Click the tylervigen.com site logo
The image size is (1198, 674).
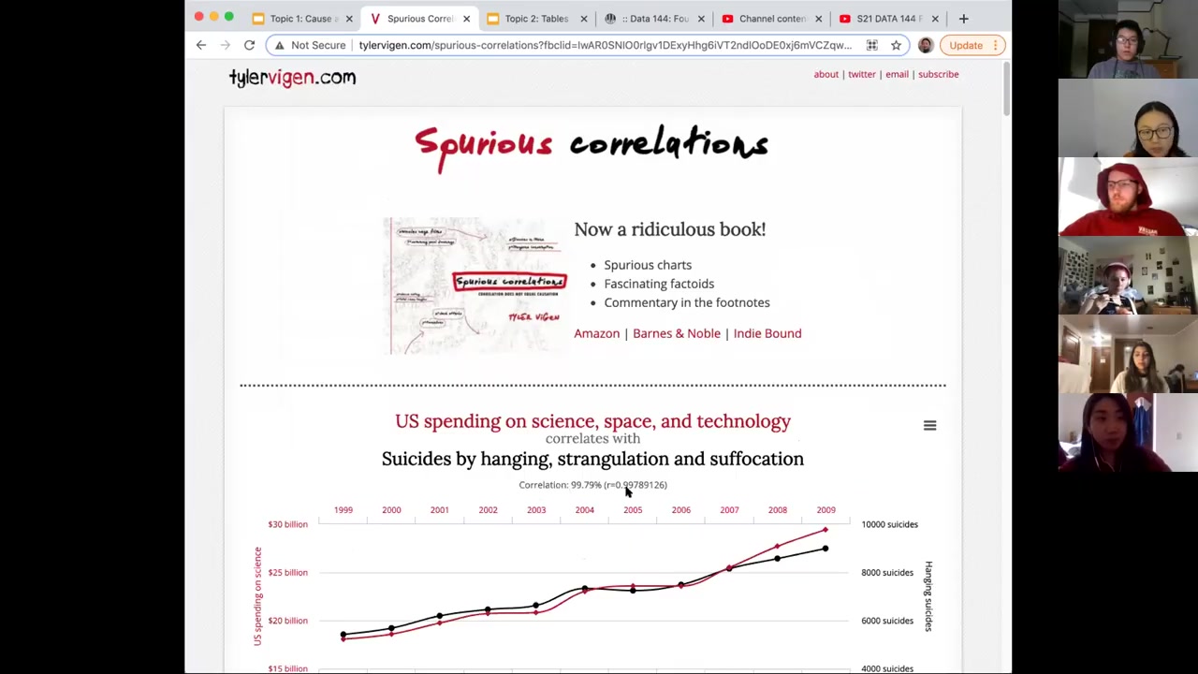(292, 78)
